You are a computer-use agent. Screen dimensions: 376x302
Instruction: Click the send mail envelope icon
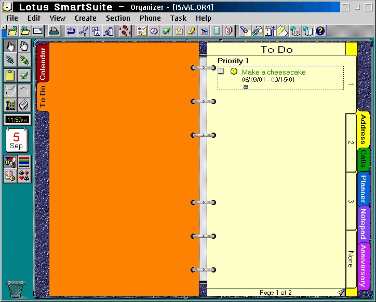[x=37, y=31]
